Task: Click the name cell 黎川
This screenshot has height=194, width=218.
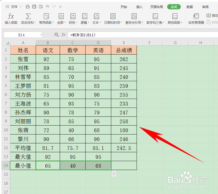Action: point(23,139)
